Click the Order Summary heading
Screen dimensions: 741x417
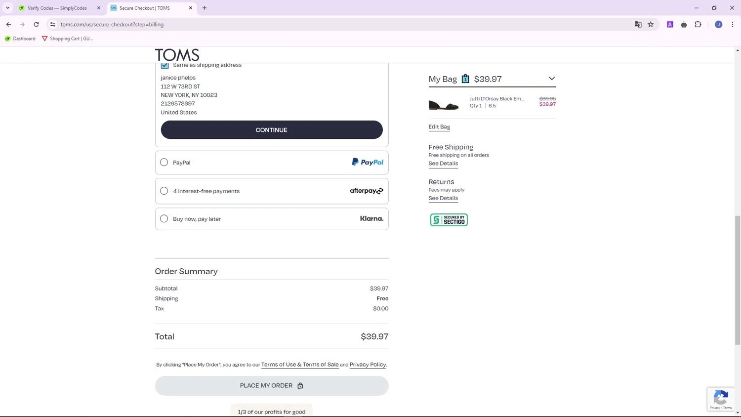186,271
